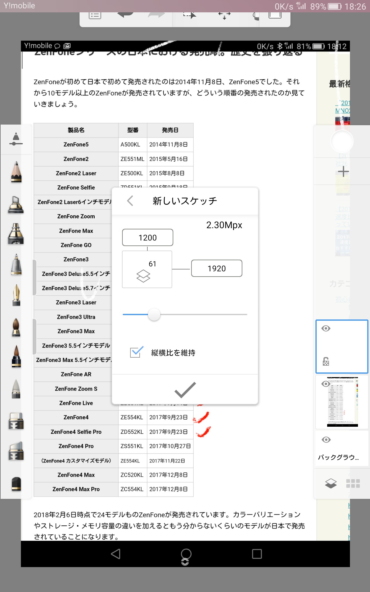Toggle transparency lock on selected layer
This screenshot has width=370, height=592.
(326, 361)
